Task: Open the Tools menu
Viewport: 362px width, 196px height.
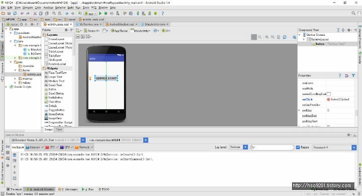Action: coord(86,8)
